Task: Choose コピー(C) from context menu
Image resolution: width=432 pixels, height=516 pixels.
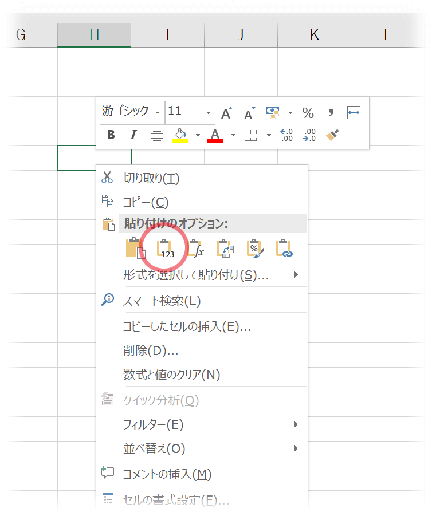Action: [x=202, y=202]
